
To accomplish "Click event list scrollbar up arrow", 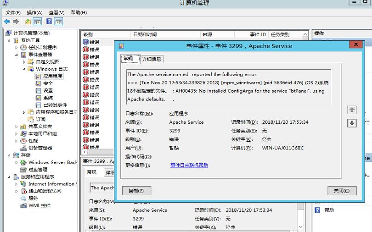I will coord(305,34).
